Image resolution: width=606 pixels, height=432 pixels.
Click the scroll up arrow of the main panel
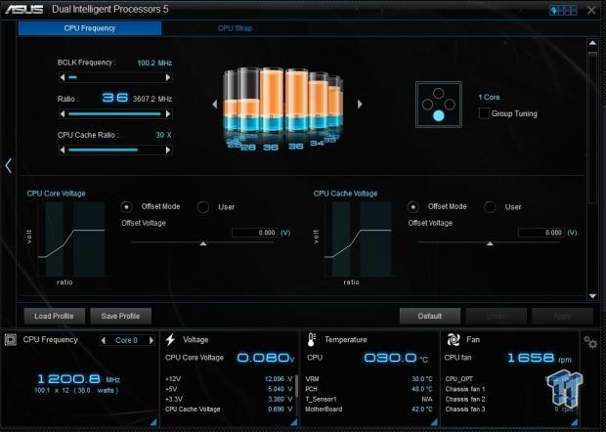pyautogui.click(x=592, y=43)
